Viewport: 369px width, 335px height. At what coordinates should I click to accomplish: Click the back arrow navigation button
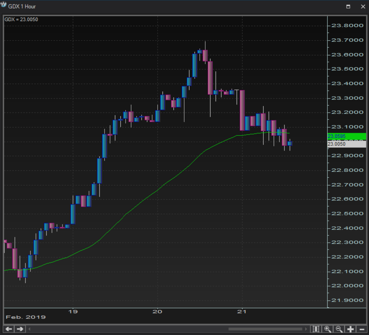click(9, 329)
